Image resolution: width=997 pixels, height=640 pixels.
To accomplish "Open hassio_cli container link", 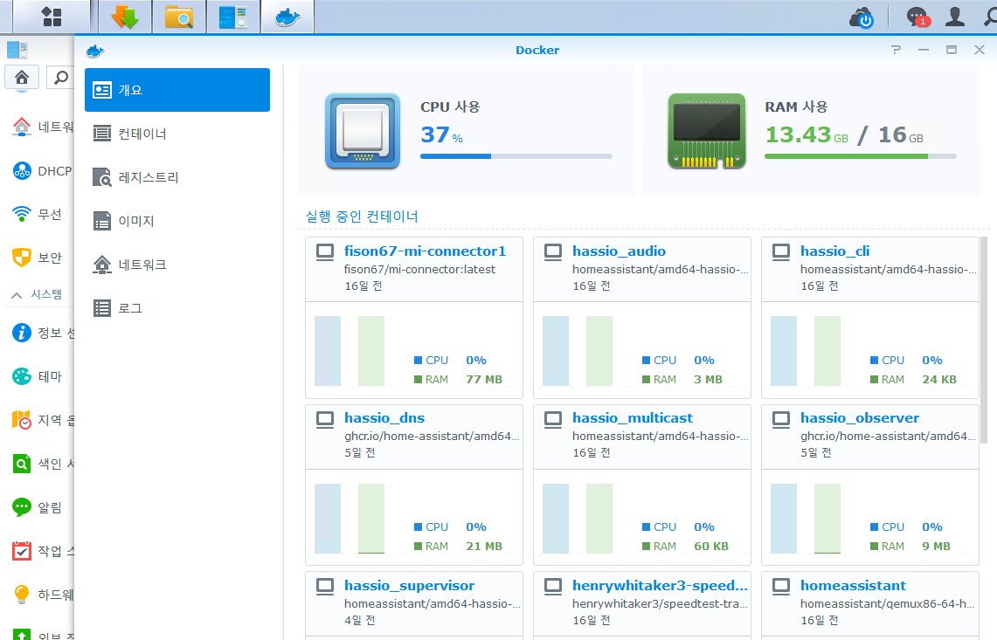I will [x=834, y=251].
